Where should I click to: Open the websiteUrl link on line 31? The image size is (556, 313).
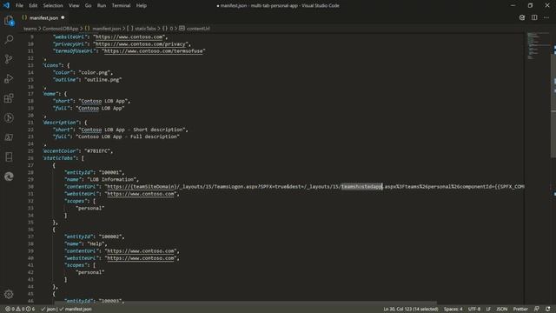click(141, 194)
